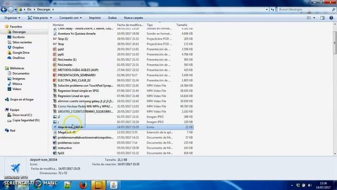
Task: Open Vídeos library
Action: click(x=16, y=89)
